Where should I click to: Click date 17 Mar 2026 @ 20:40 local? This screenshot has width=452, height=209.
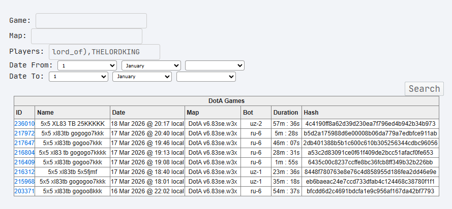147,133
